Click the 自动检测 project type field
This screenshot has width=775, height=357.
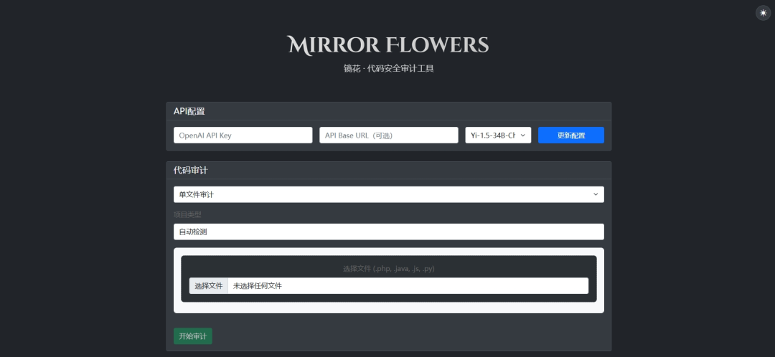pyautogui.click(x=388, y=232)
